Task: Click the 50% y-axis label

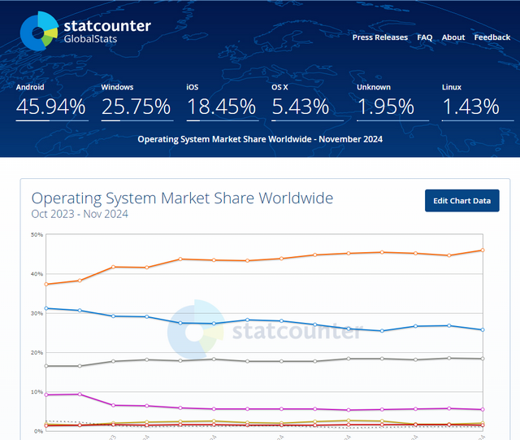Action: (37, 235)
